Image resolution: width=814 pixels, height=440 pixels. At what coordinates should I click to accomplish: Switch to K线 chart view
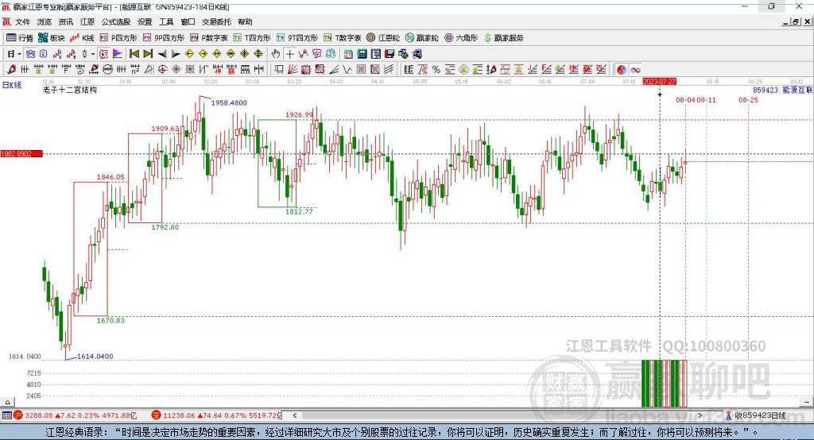(x=82, y=38)
